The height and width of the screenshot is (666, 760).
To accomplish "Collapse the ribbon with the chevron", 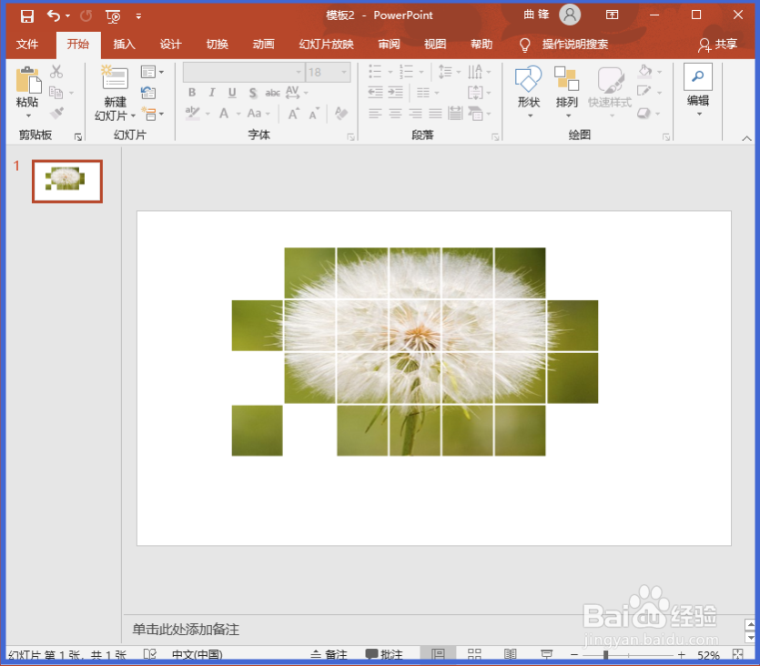I will [746, 138].
